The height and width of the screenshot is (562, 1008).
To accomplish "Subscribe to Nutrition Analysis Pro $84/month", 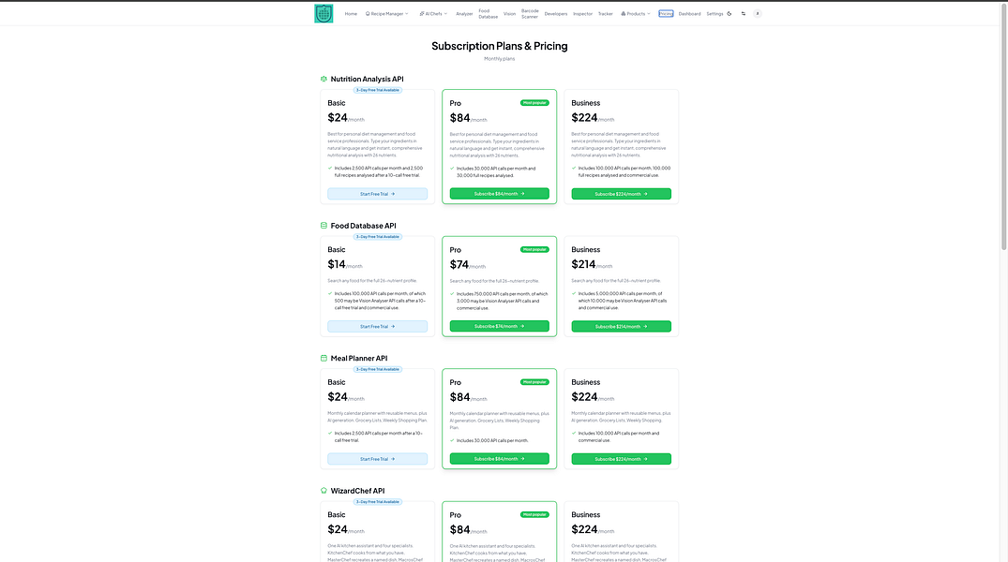I will 499,193.
